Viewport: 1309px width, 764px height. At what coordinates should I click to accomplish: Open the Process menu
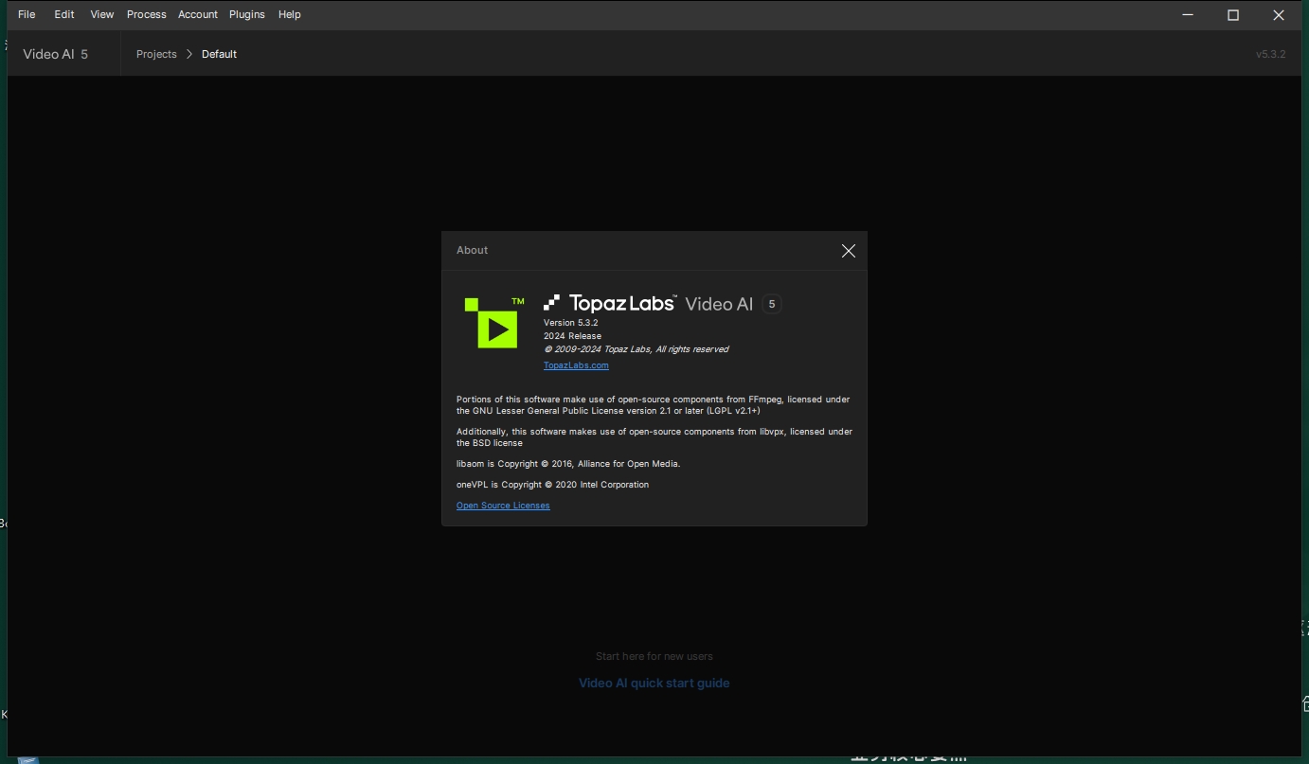click(147, 14)
